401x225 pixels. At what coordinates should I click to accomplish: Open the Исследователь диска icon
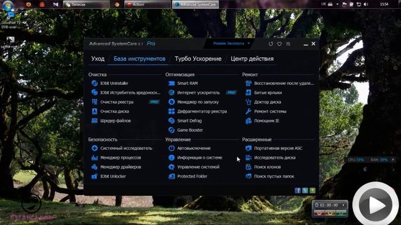click(248, 157)
